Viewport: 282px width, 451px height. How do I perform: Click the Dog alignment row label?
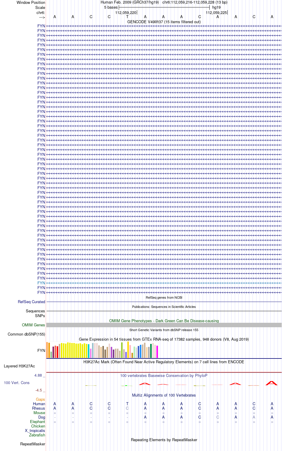(x=42, y=417)
